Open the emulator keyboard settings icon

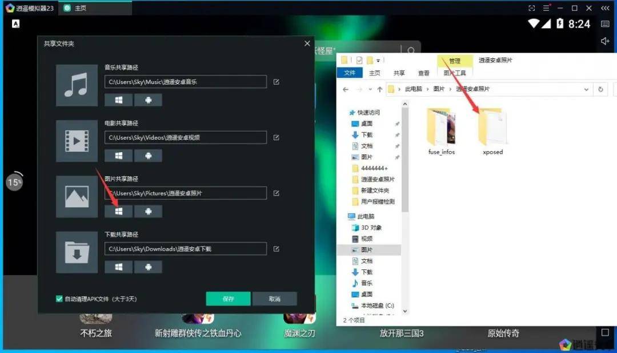click(605, 24)
